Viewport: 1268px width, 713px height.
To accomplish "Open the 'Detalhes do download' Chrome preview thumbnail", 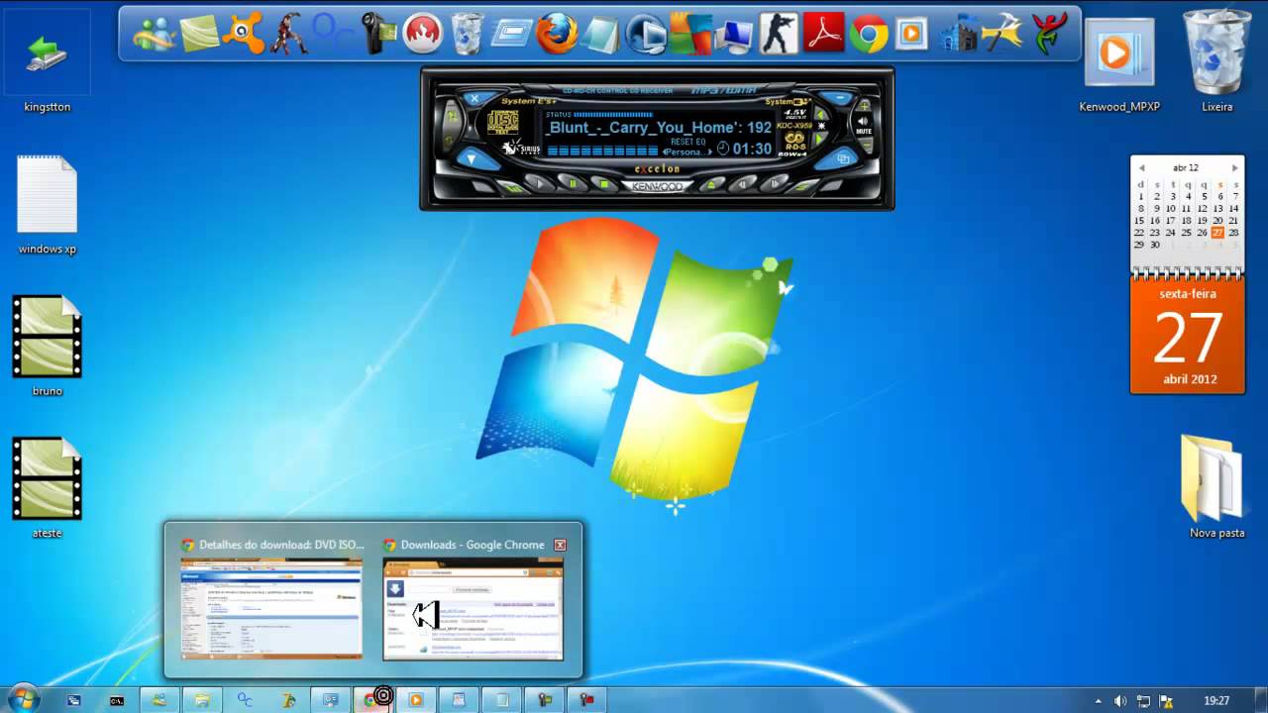I will pos(271,608).
